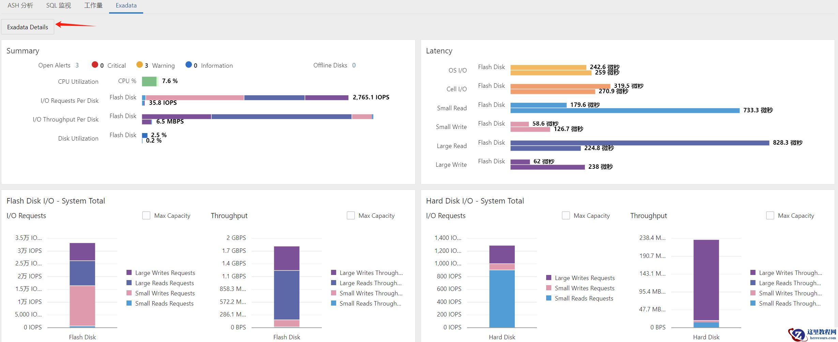Click the Open Alerts count link
Screen dimensions: 838x342
77,65
